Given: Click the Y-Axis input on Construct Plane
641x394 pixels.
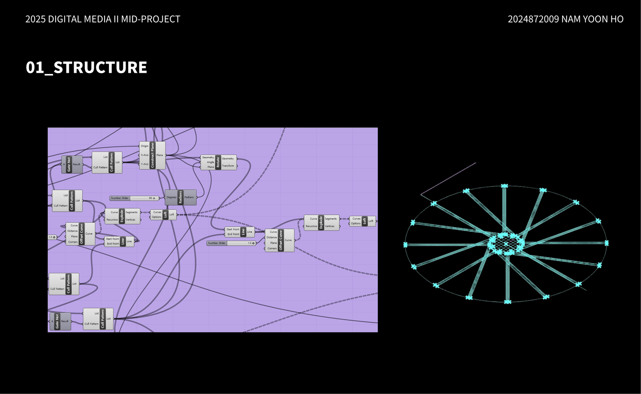Looking at the screenshot, I should [x=144, y=164].
